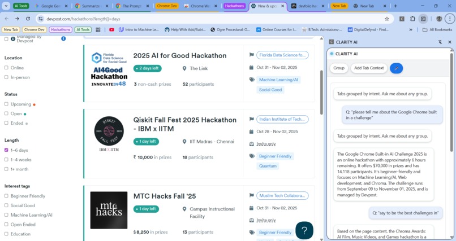Open the All Bookmarks folder
Viewport: 456px width, 241px height.
coord(437,29)
